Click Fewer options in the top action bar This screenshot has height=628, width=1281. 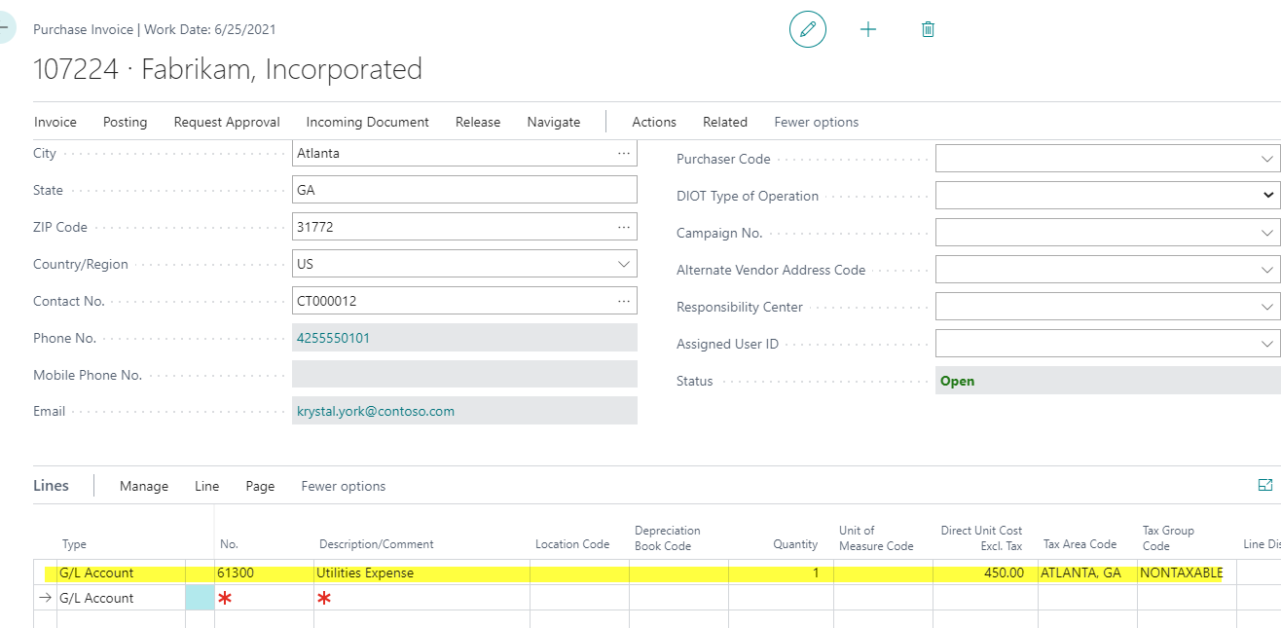pos(817,122)
